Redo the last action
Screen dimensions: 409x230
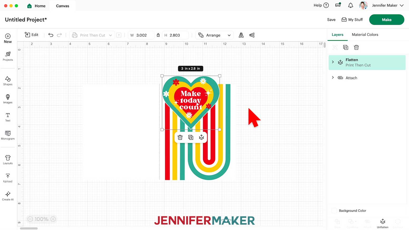[59, 35]
